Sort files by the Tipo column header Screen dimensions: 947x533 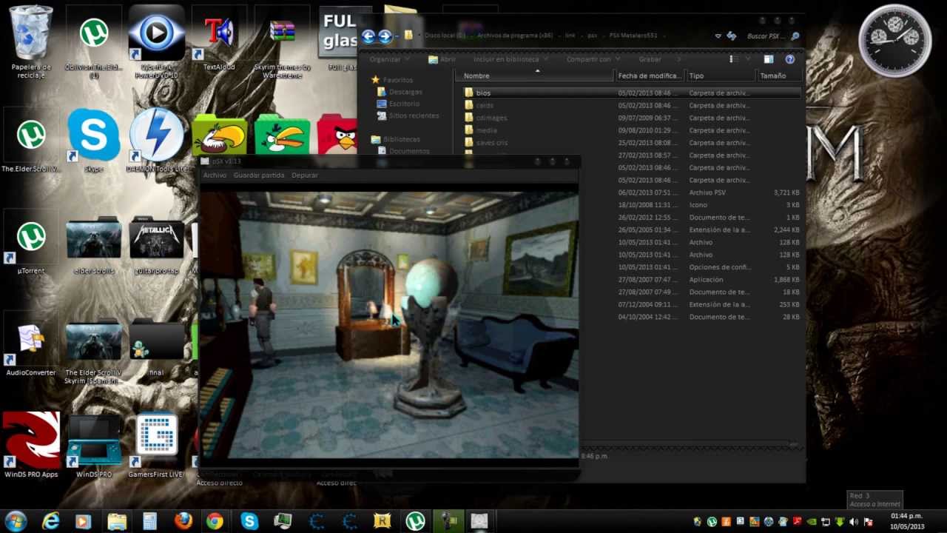pyautogui.click(x=721, y=76)
